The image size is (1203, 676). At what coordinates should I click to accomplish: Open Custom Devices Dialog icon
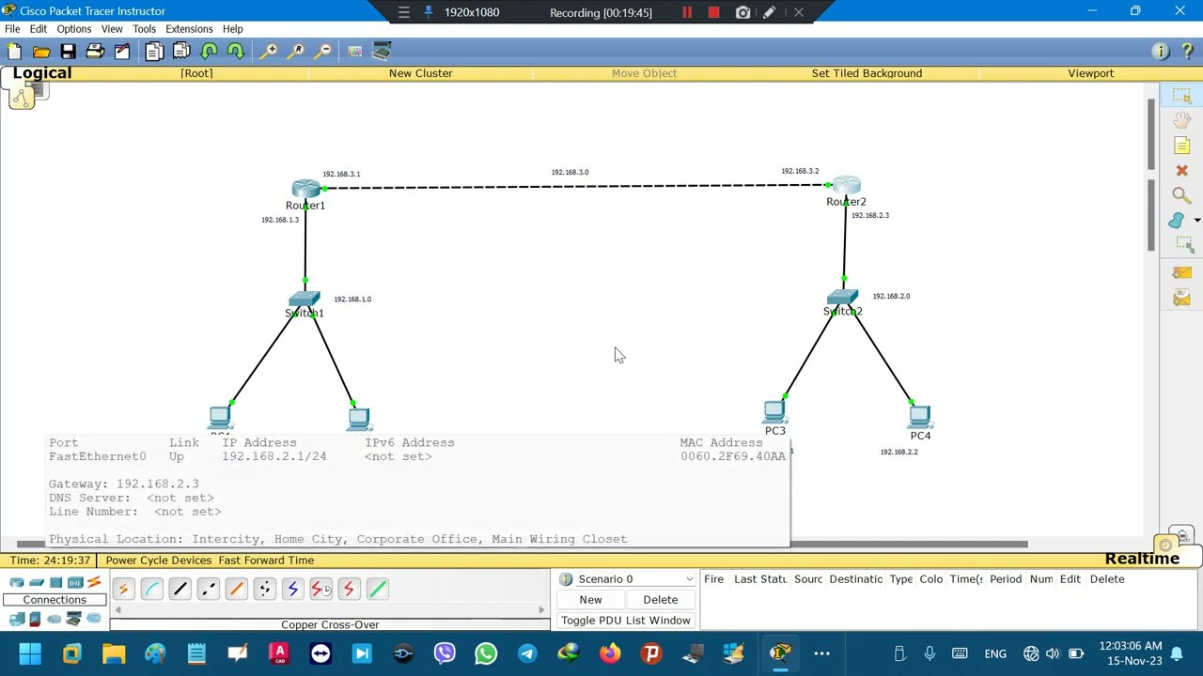coord(382,51)
